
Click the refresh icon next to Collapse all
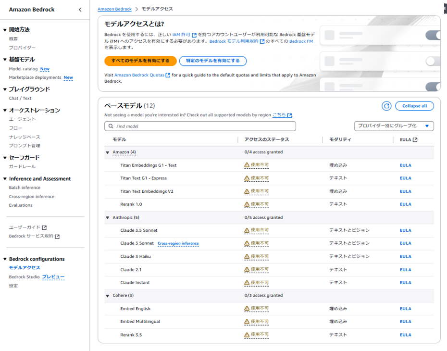(386, 106)
